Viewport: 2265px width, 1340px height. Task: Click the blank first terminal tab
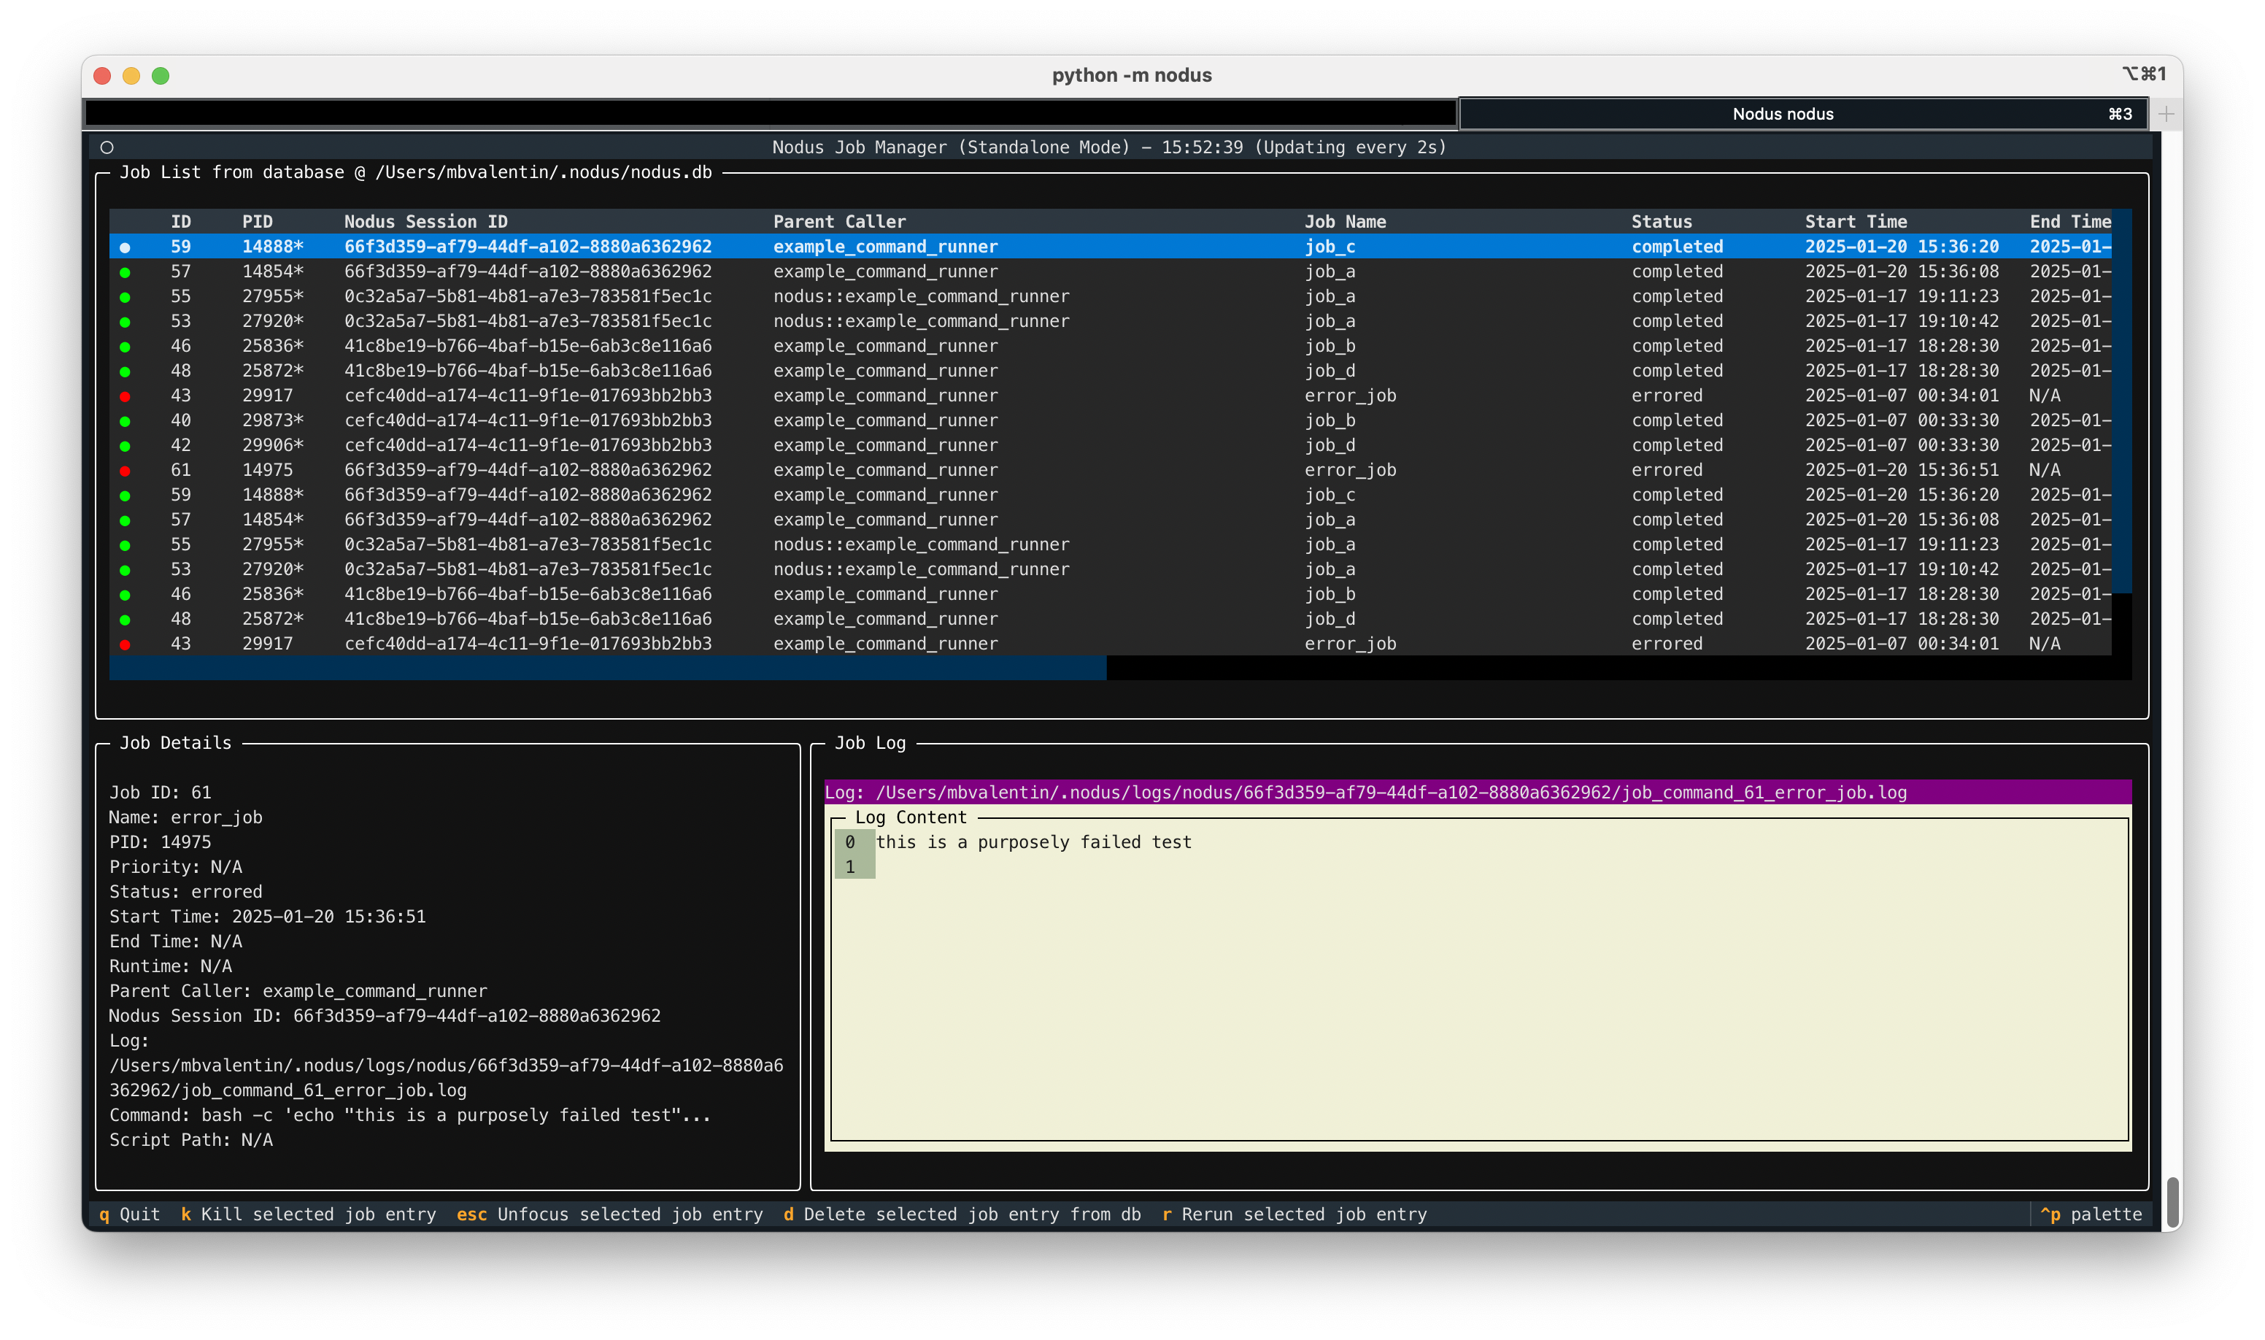coord(770,114)
